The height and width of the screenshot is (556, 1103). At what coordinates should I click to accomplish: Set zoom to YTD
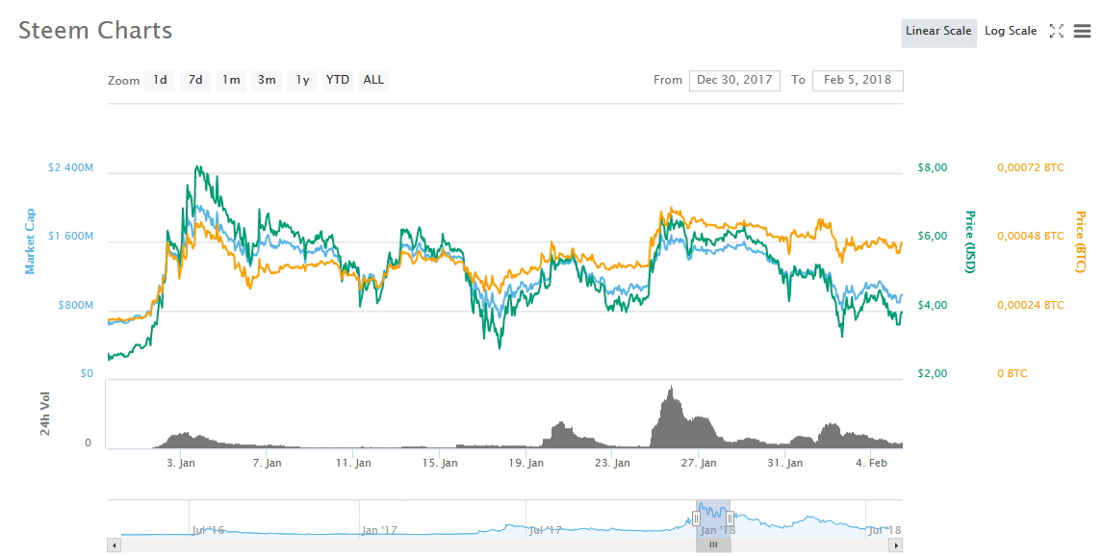pos(338,80)
